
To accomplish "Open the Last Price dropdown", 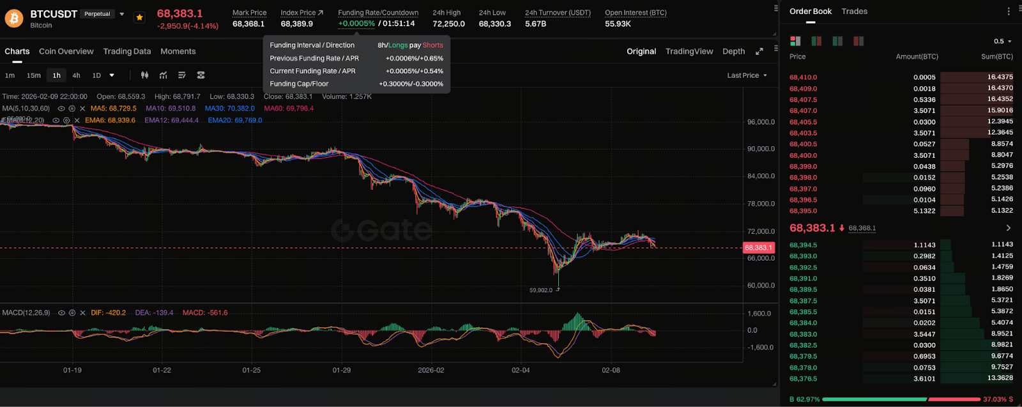I will point(747,75).
